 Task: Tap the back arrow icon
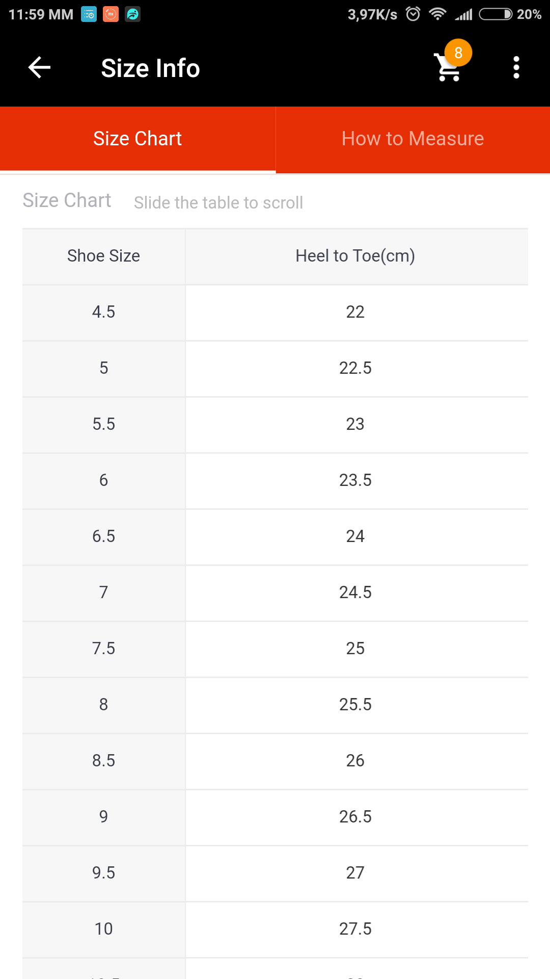tap(39, 68)
